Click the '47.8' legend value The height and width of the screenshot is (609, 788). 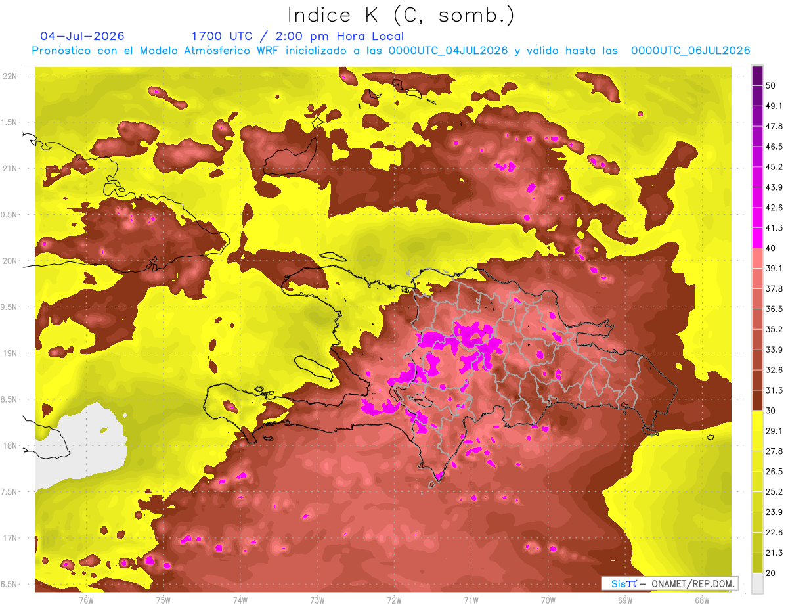click(774, 126)
